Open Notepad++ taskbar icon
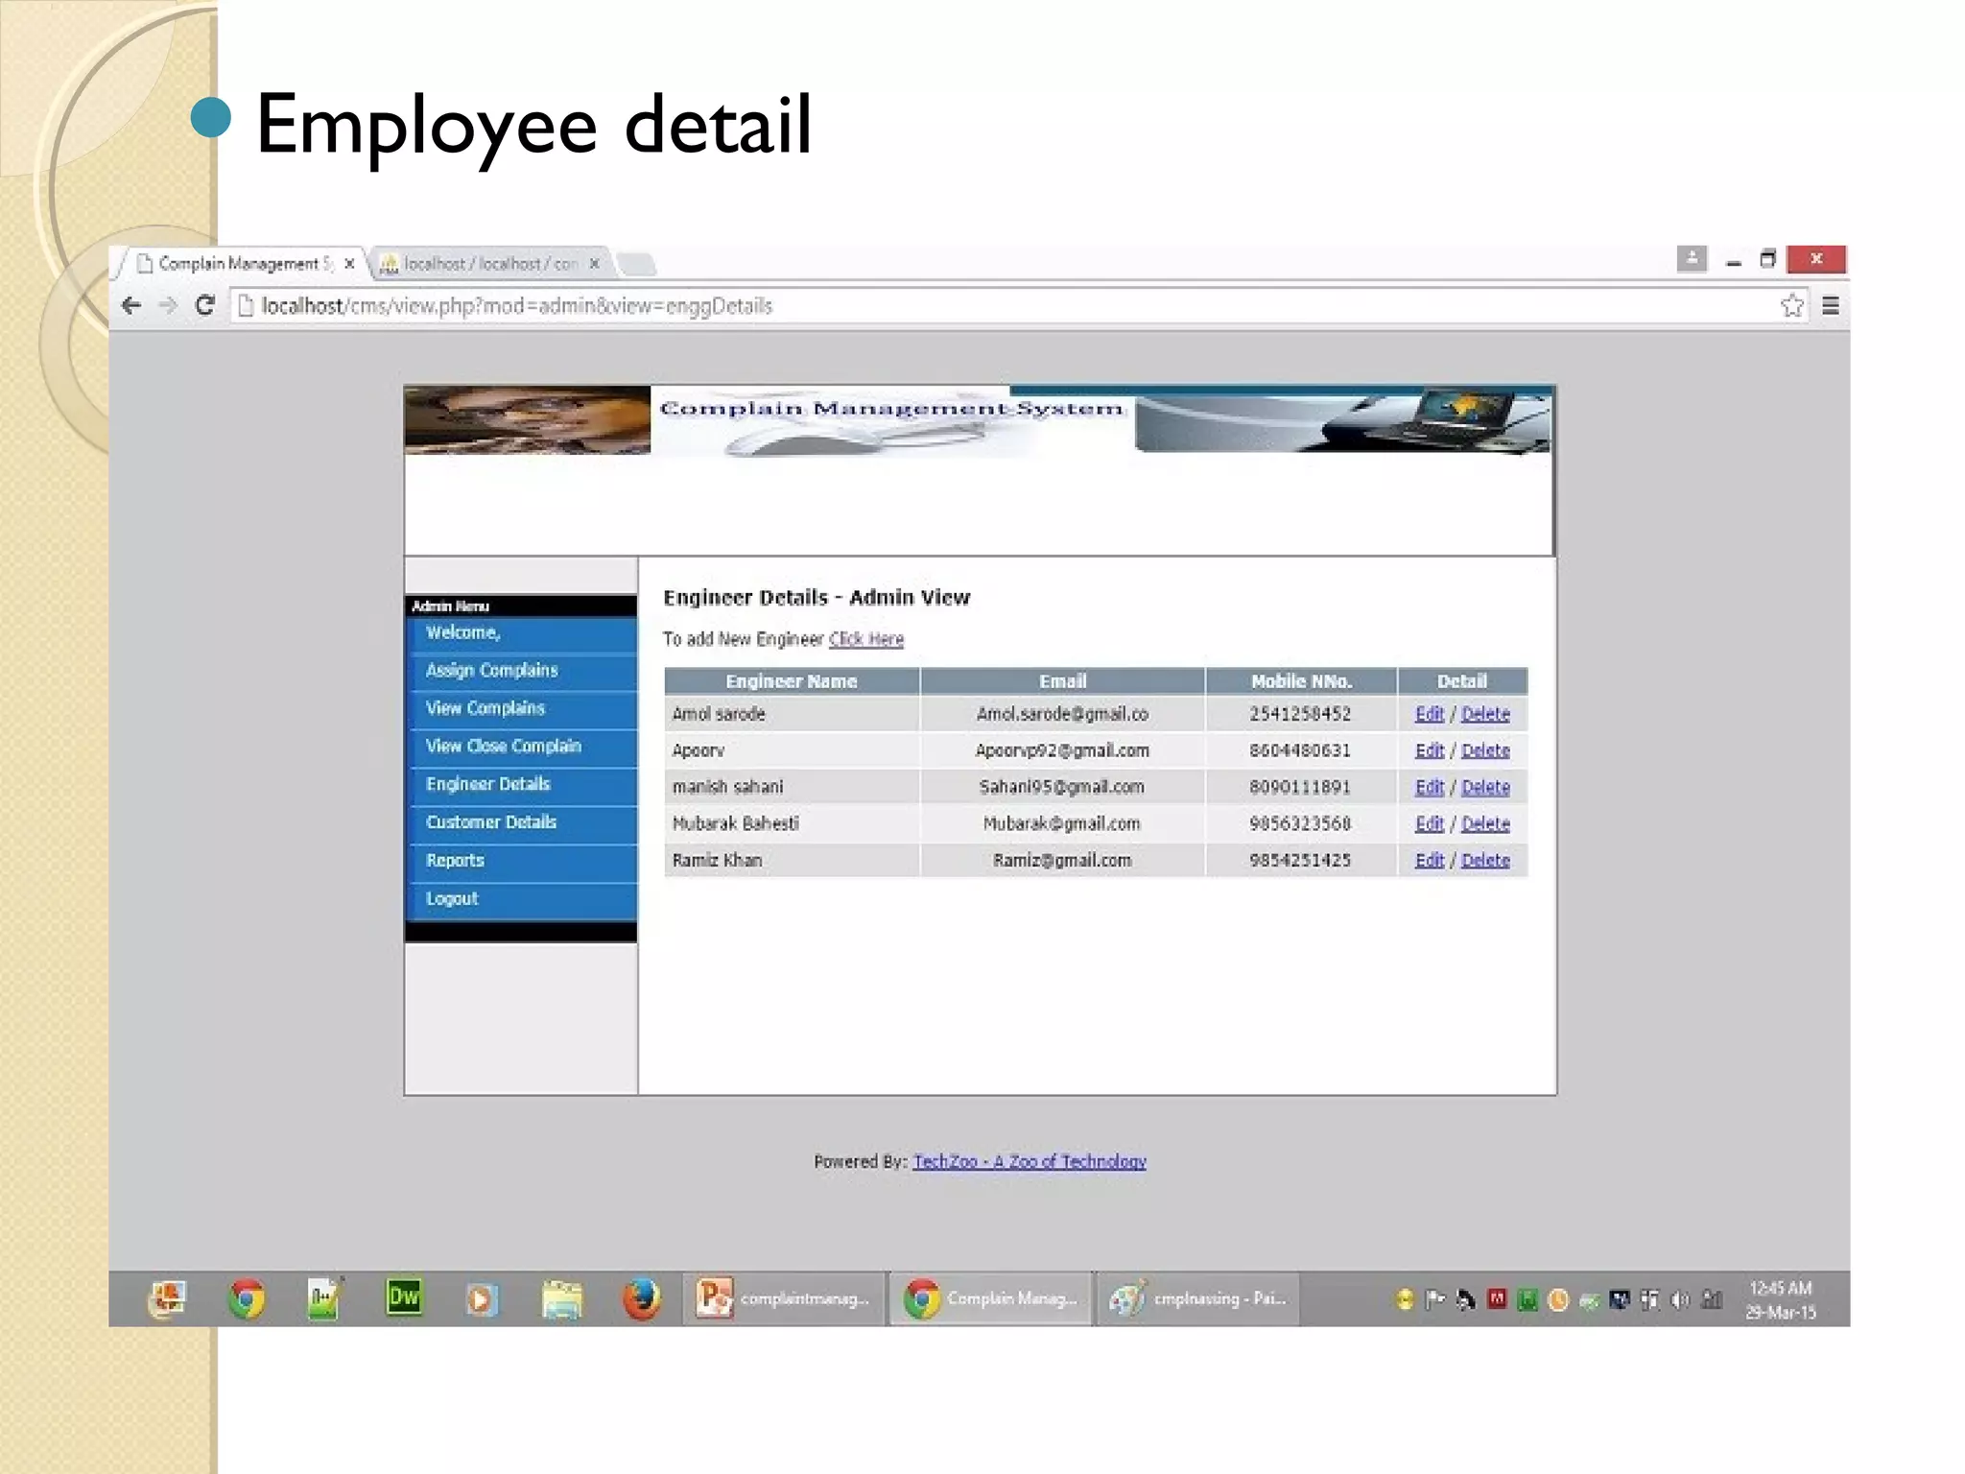Screen dimensions: 1965x1474 (325, 1299)
